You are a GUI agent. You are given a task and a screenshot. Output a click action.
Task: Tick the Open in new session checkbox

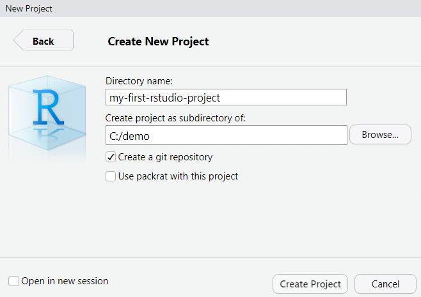pos(13,281)
